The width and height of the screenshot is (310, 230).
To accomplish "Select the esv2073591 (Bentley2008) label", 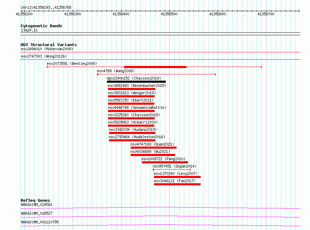I will (72, 64).
